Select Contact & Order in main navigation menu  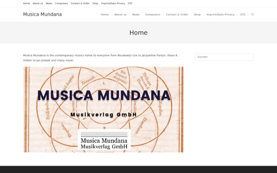(177, 14)
